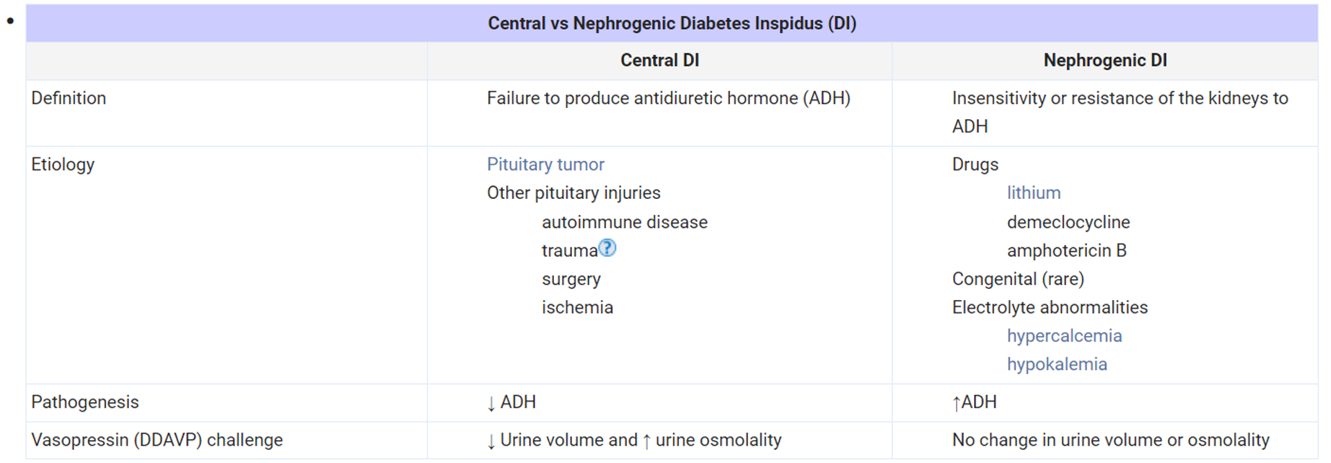1331x463 pixels.
Task: Click the Etiology row label
Action: [62, 164]
